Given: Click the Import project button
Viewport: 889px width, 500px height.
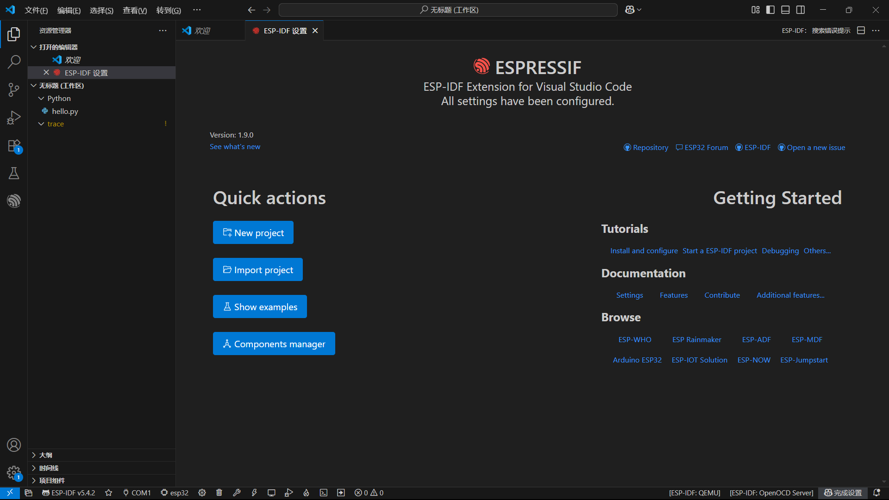Looking at the screenshot, I should tap(258, 269).
